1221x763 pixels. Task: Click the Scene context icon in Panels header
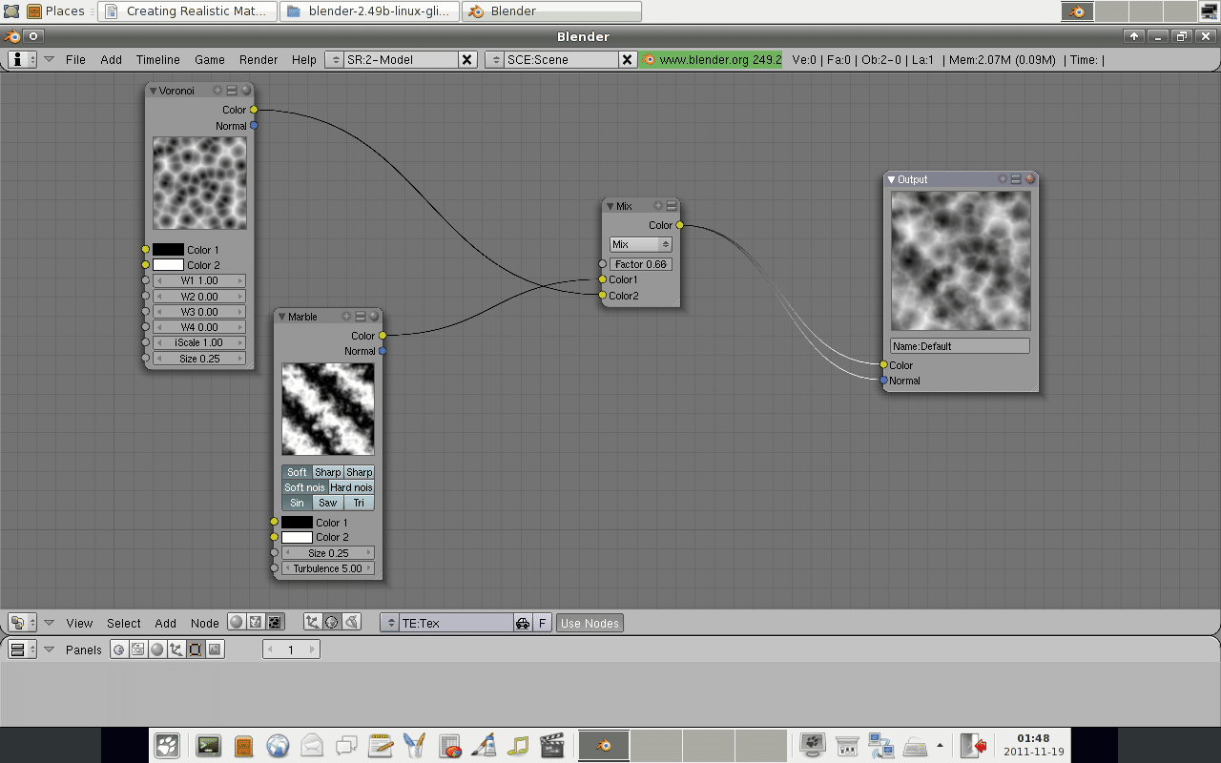pyautogui.click(x=215, y=650)
